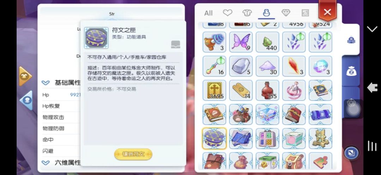Viewport: 381px width, 175px height.
Task: Switch to the gem diamond filter tab
Action: point(286,13)
